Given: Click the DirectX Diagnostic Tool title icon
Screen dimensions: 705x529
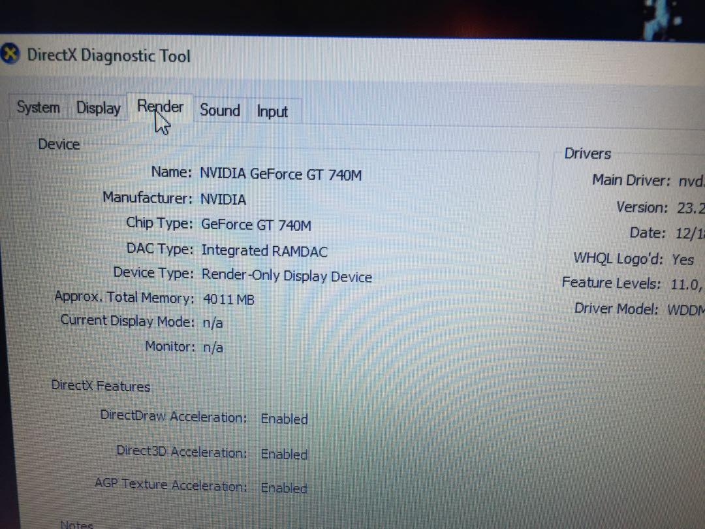Looking at the screenshot, I should (10, 54).
